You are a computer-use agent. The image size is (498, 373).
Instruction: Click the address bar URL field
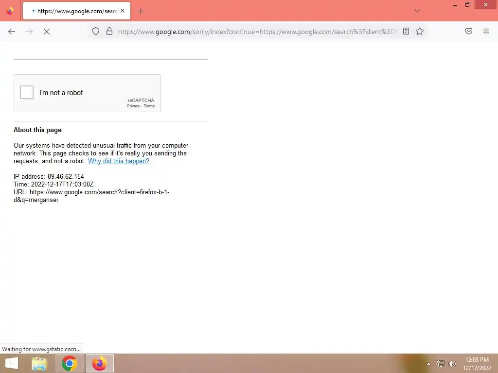tap(257, 32)
